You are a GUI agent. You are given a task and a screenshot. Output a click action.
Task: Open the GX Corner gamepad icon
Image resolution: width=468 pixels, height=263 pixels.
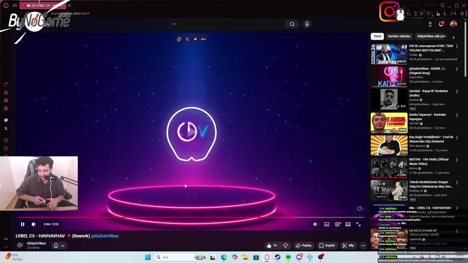click(x=15, y=5)
